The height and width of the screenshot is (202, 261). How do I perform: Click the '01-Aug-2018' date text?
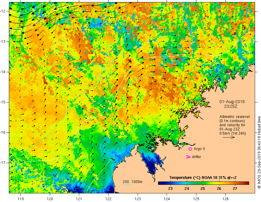232,102
